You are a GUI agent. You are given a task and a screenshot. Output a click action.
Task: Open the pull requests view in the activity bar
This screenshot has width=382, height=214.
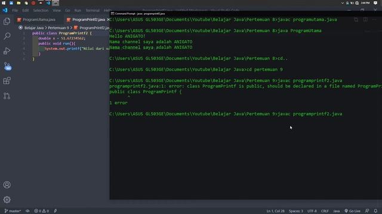(7, 96)
